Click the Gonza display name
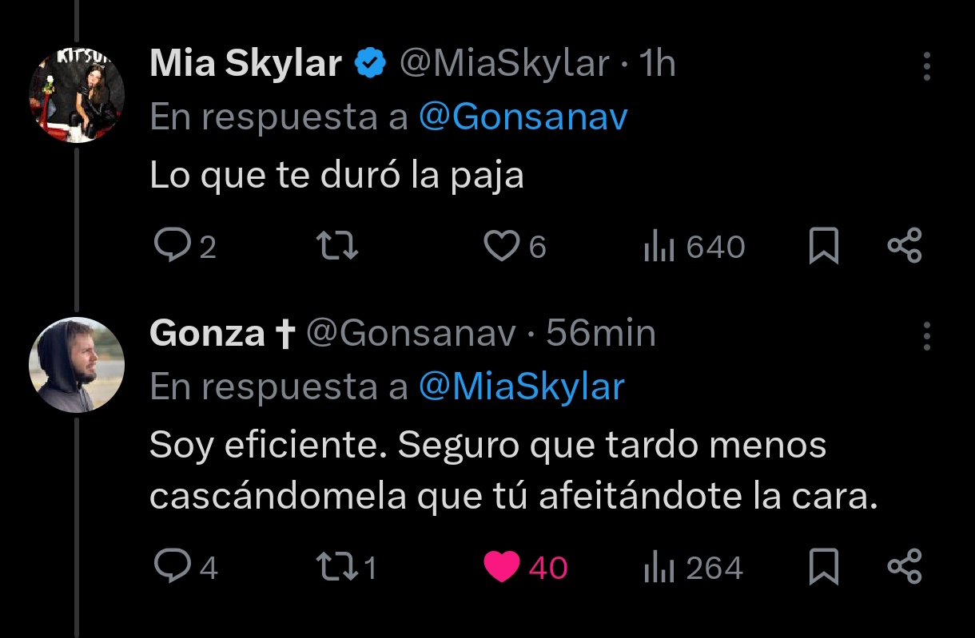 [x=207, y=334]
